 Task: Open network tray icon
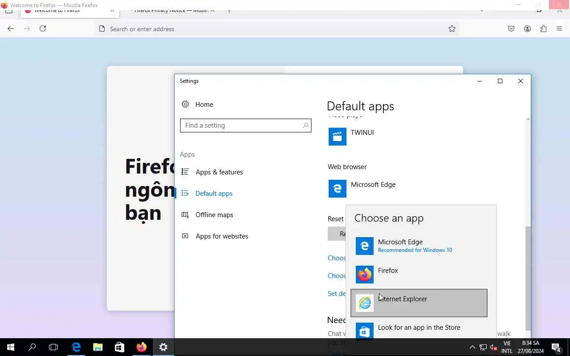[x=483, y=347]
